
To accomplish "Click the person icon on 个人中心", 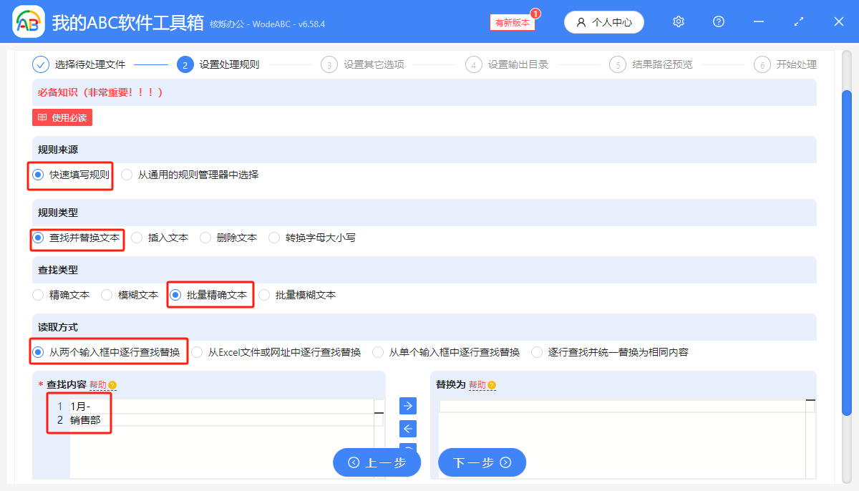I will point(581,22).
